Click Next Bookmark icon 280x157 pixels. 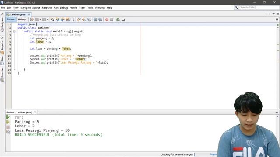(x=84, y=20)
